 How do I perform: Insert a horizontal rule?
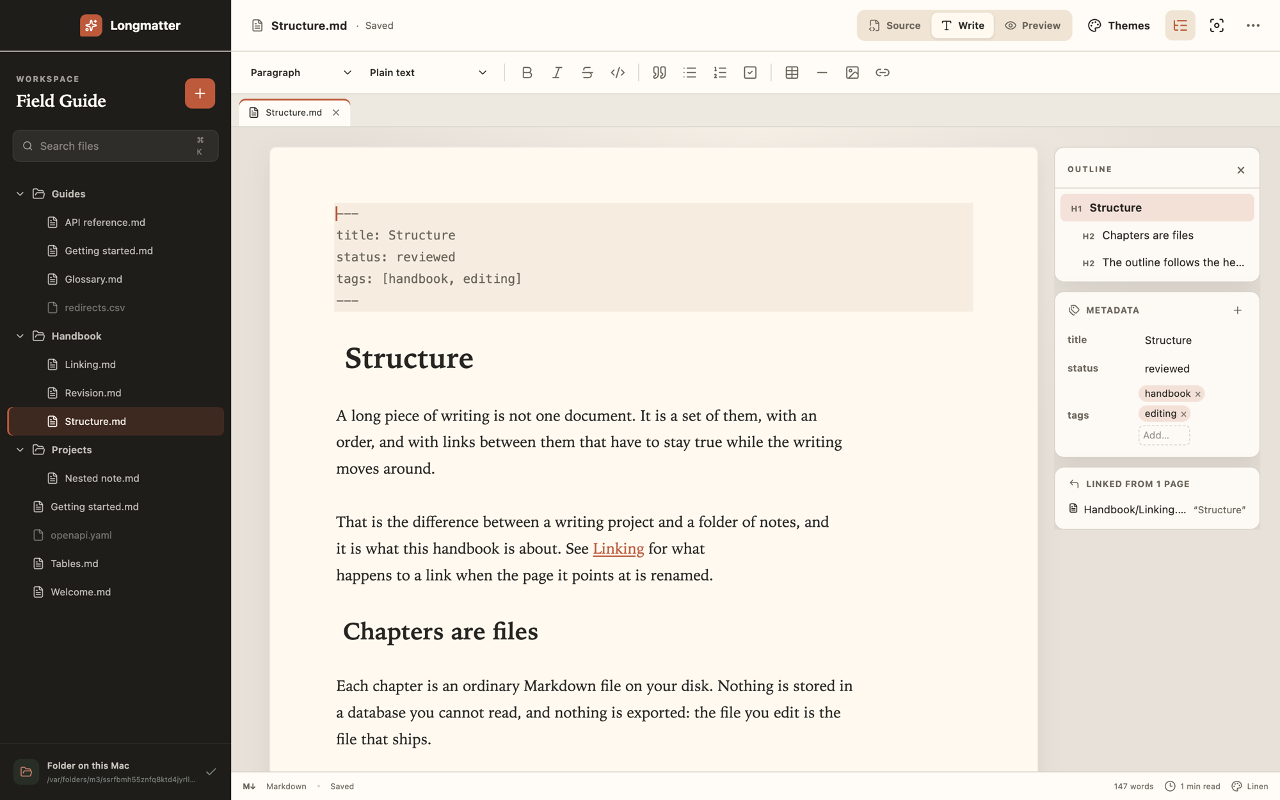tap(822, 72)
